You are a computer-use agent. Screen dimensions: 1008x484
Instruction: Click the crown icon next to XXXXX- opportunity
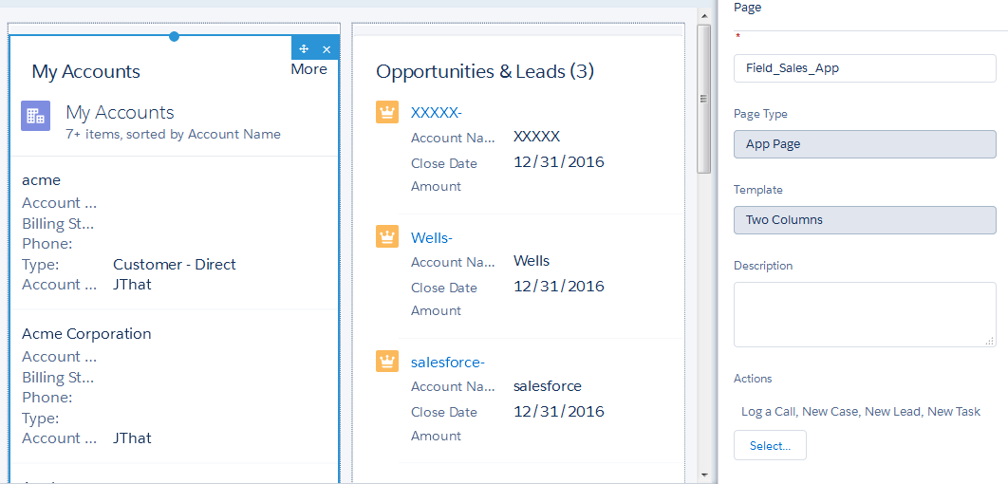tap(386, 113)
